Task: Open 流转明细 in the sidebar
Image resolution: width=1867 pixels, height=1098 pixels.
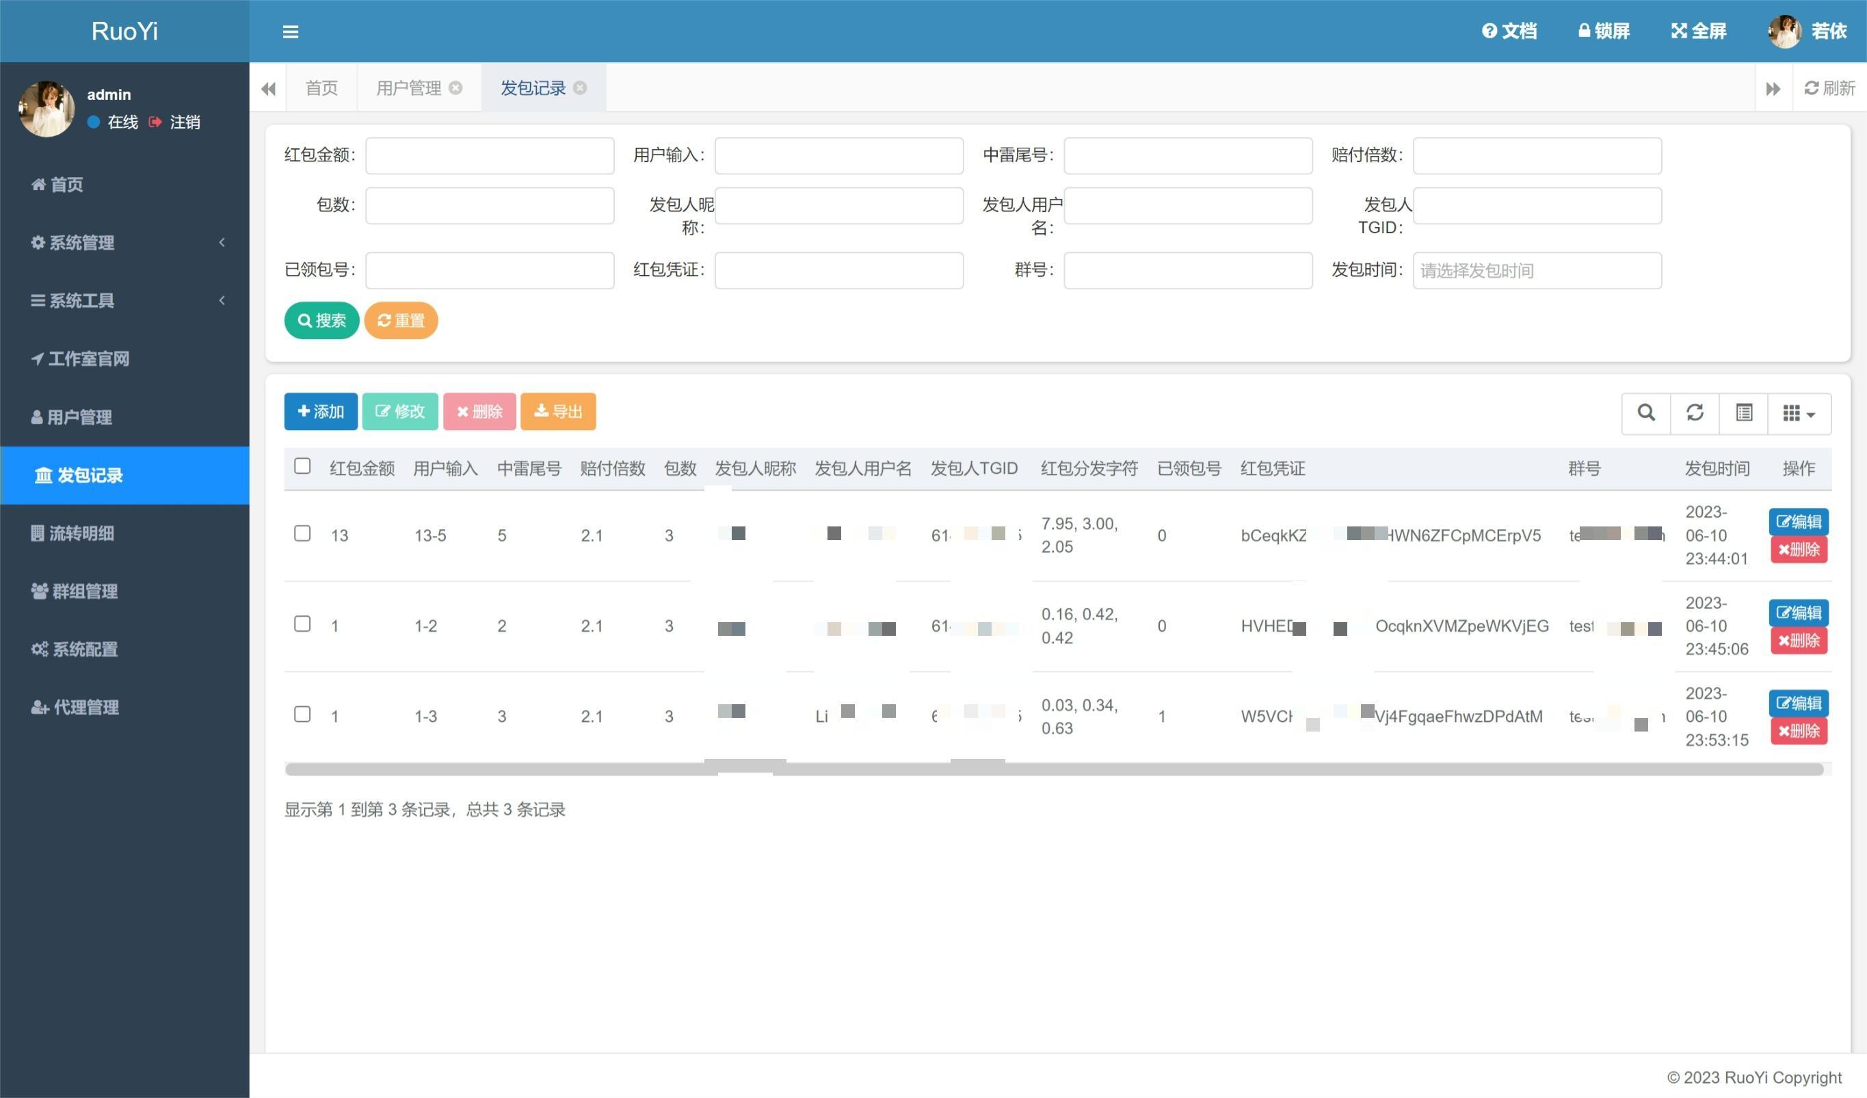Action: pos(81,533)
